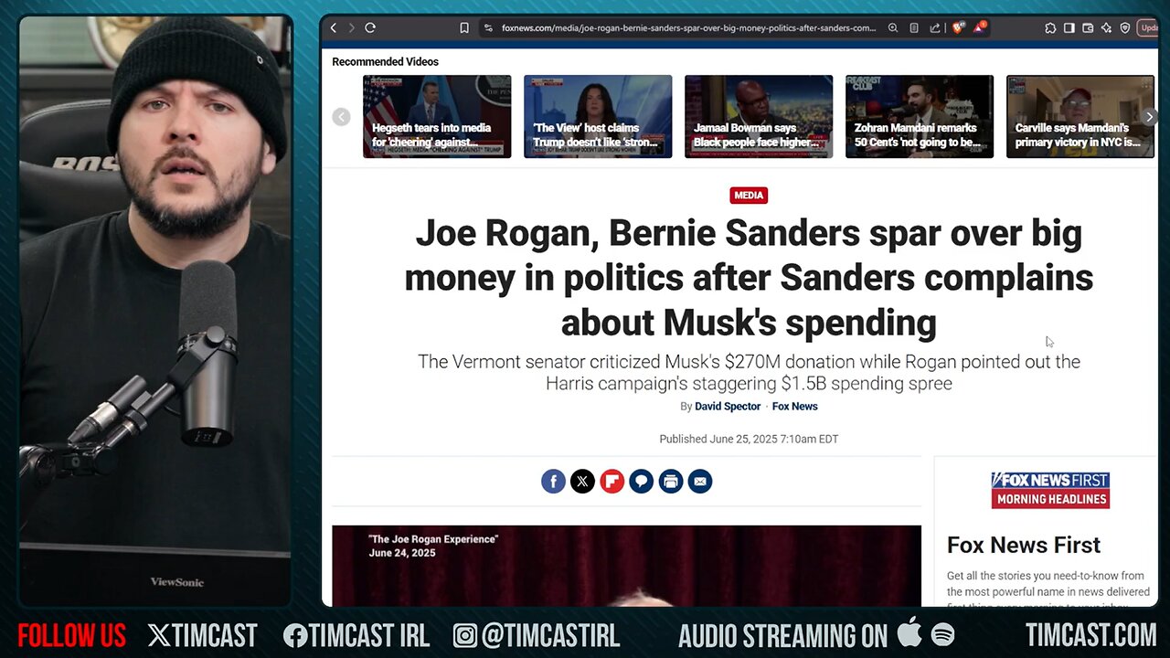The height and width of the screenshot is (658, 1170).
Task: Open Brave Rewards triangle icon
Action: (x=979, y=28)
